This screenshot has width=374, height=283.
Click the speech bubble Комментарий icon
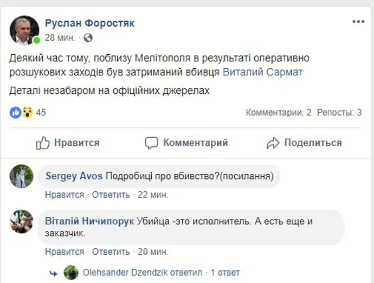click(151, 143)
